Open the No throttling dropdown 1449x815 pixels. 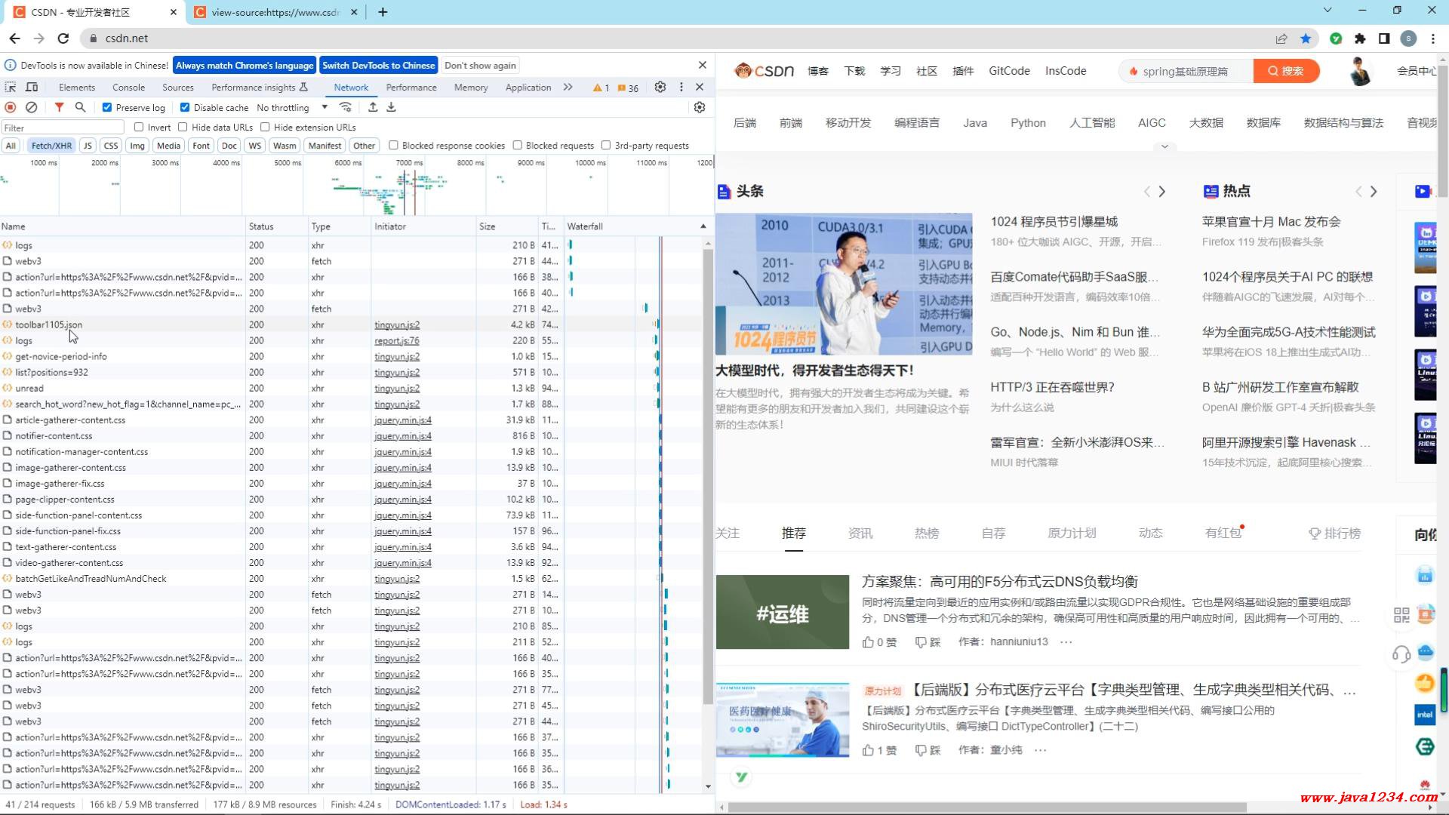coord(293,108)
